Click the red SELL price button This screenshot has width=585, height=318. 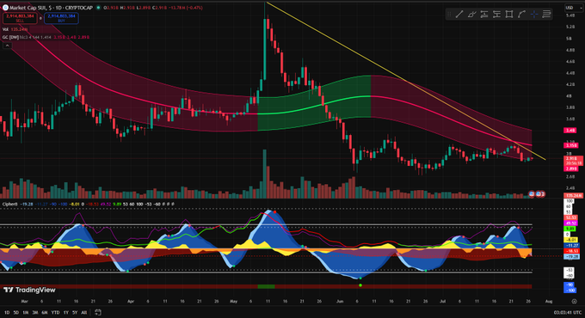pyautogui.click(x=20, y=18)
